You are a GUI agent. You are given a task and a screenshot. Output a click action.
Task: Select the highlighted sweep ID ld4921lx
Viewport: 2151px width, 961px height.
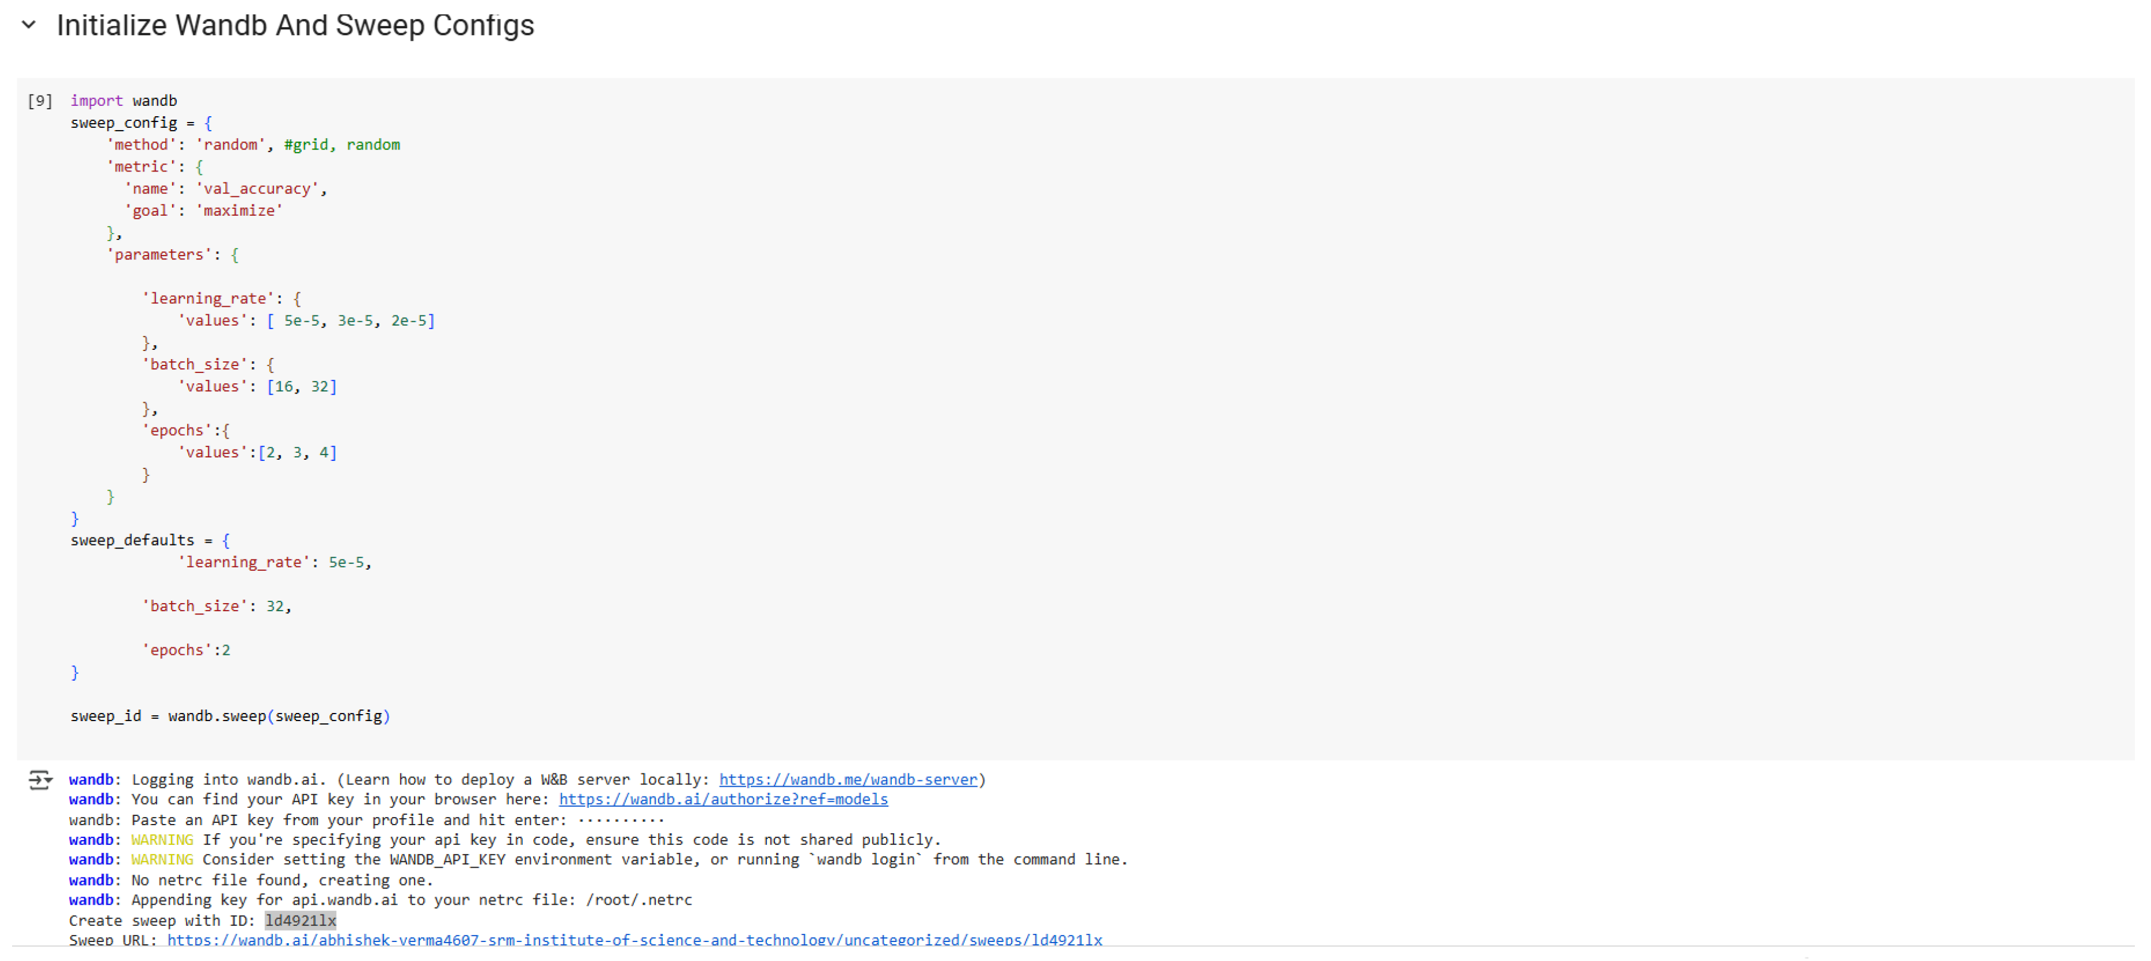click(301, 920)
